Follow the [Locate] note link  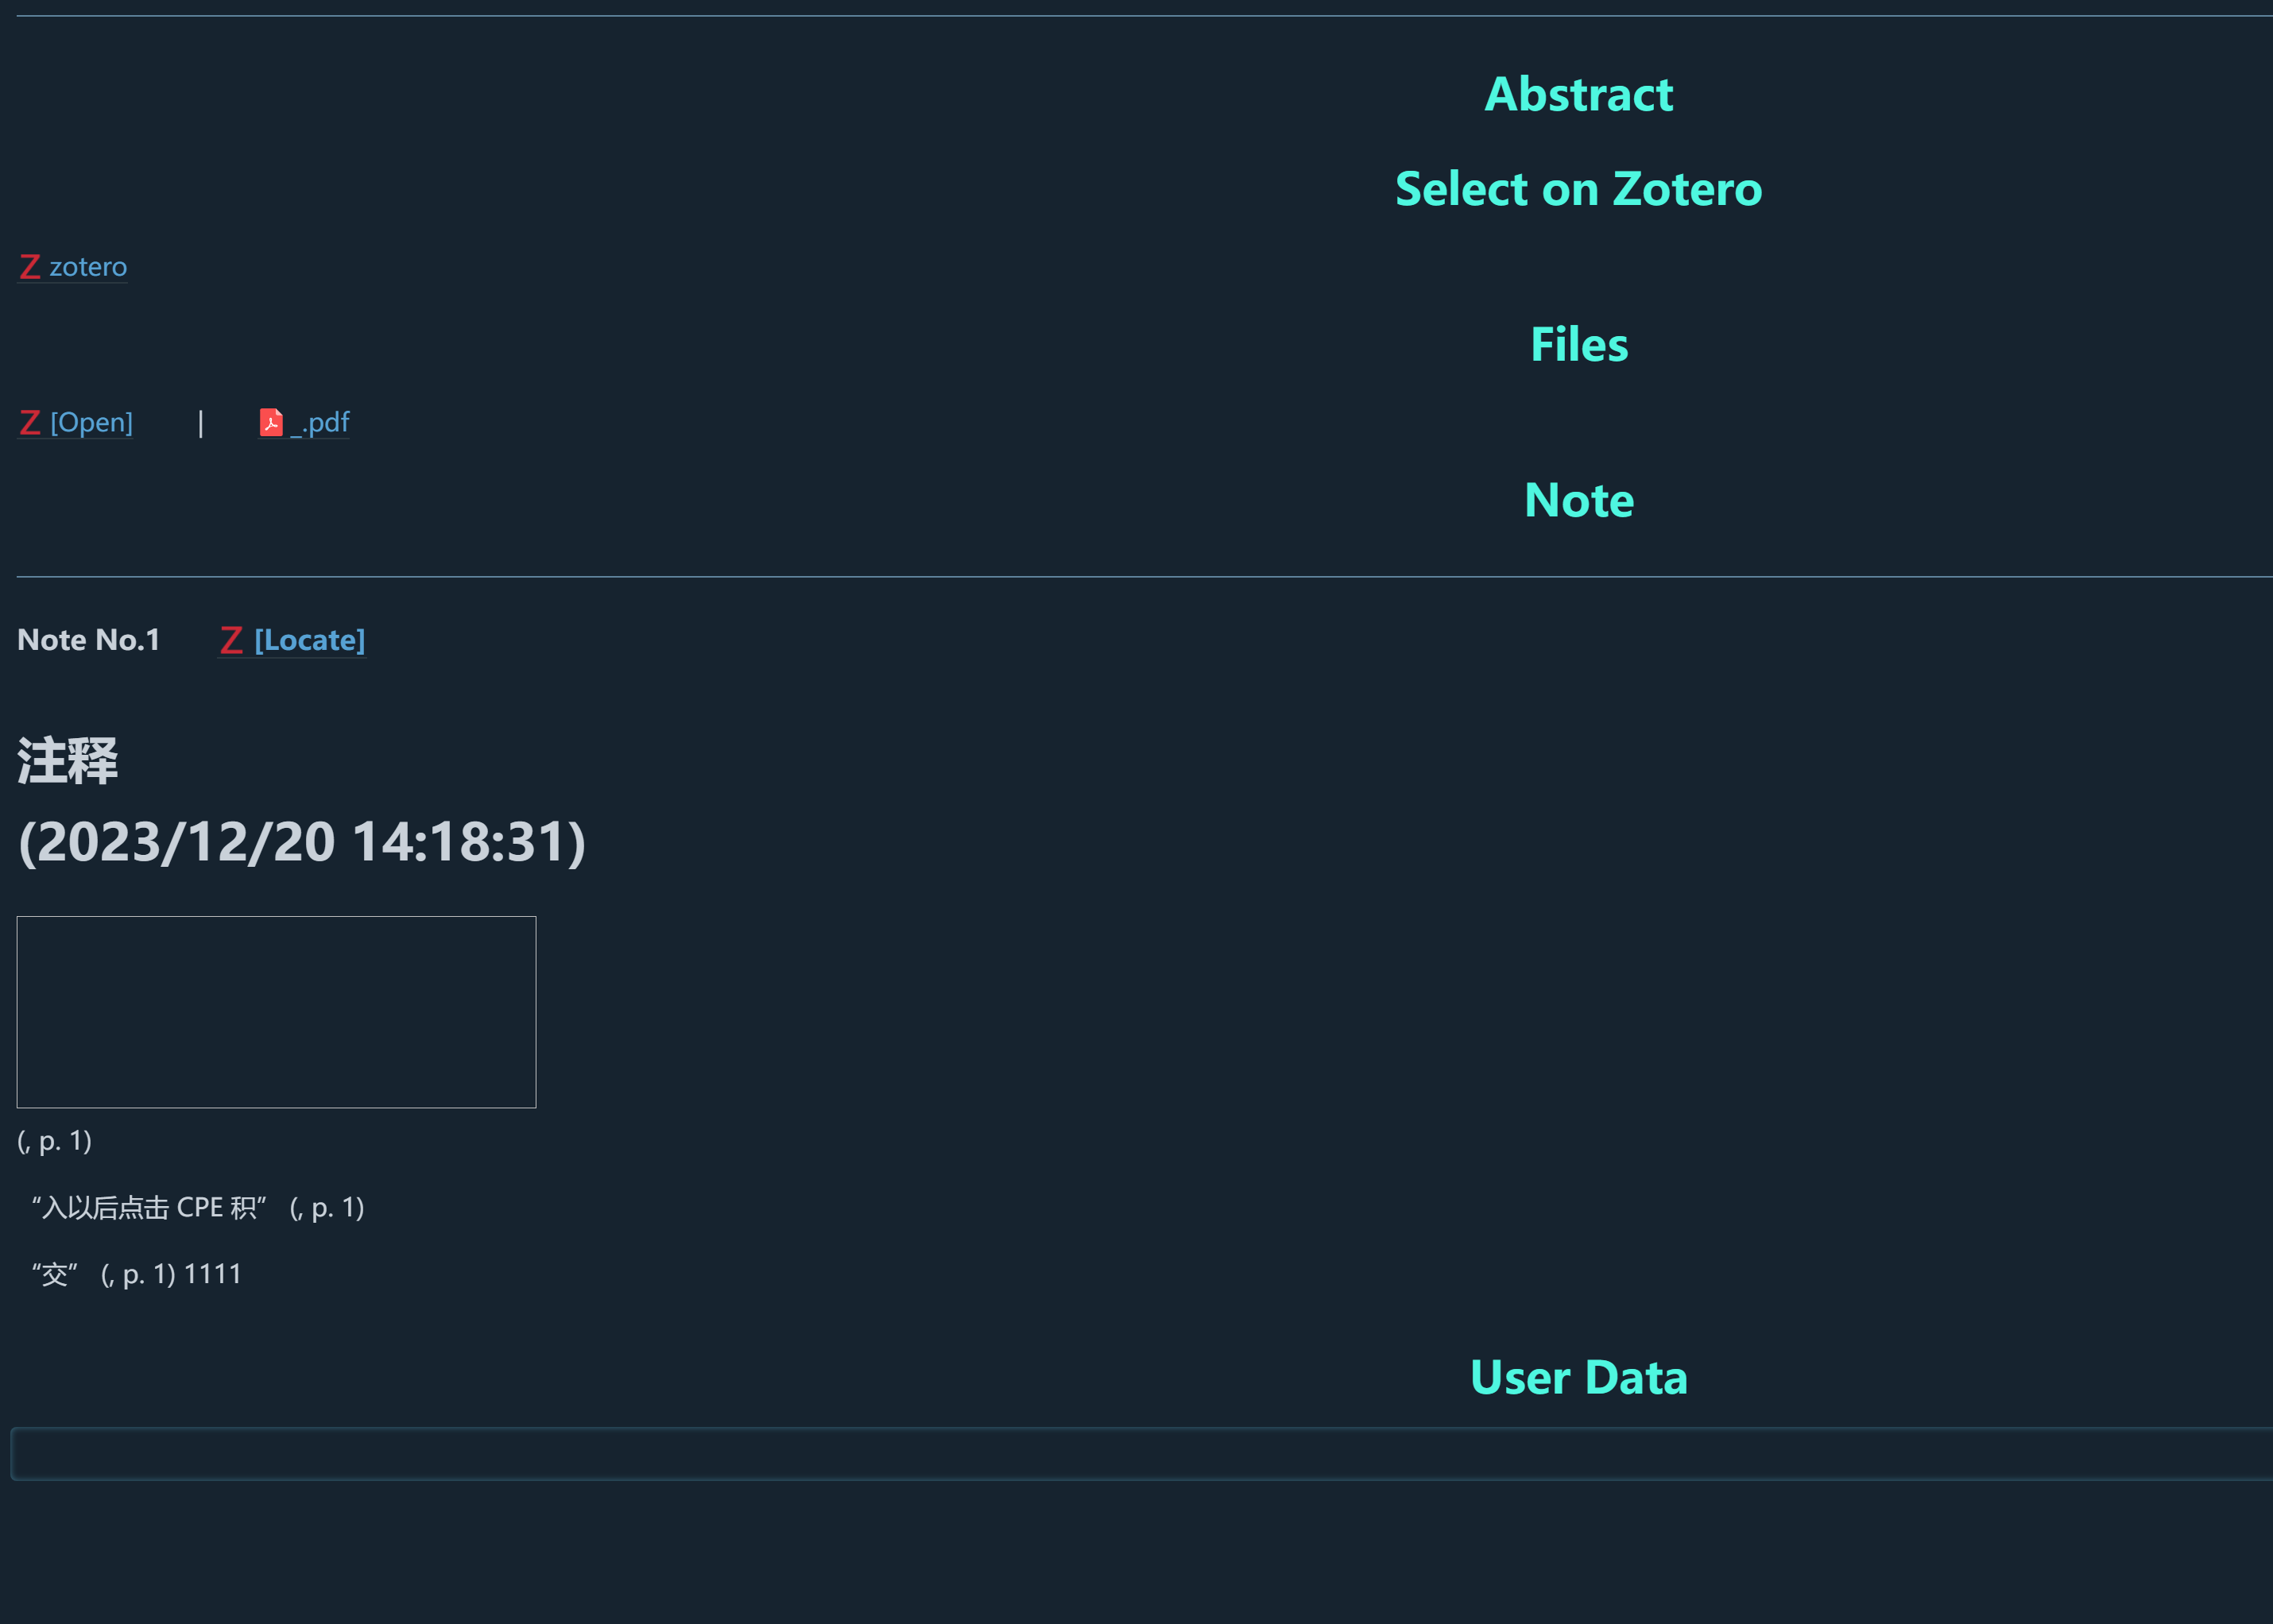click(309, 640)
